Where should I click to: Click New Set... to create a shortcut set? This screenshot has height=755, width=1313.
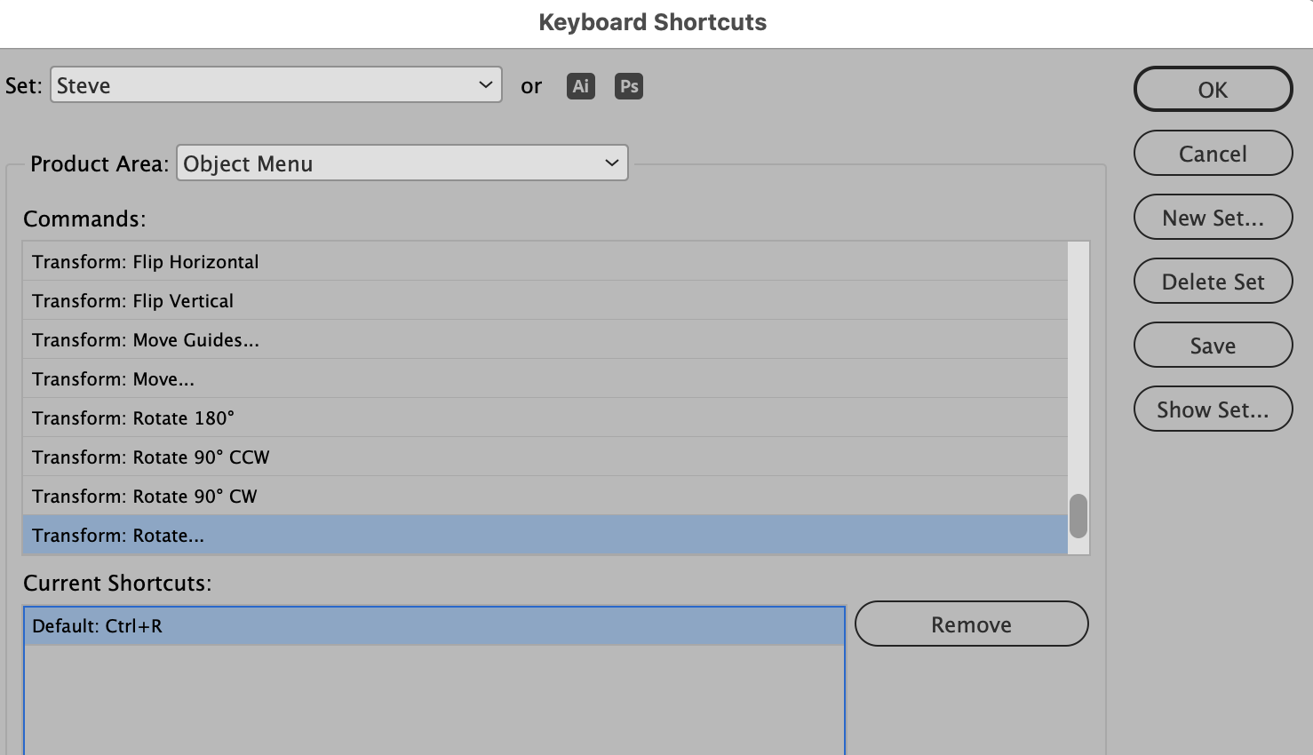coord(1213,217)
